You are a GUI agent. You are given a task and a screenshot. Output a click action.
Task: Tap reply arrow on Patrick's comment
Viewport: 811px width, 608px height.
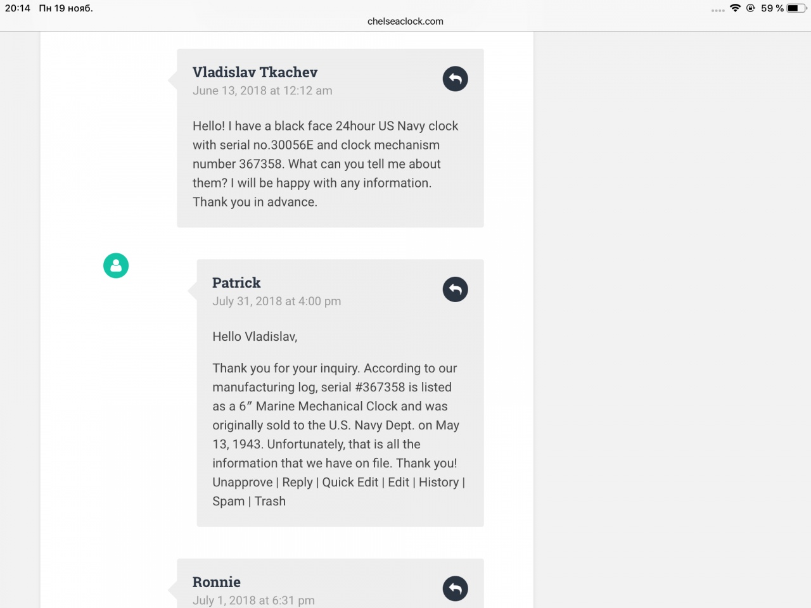pyautogui.click(x=455, y=289)
